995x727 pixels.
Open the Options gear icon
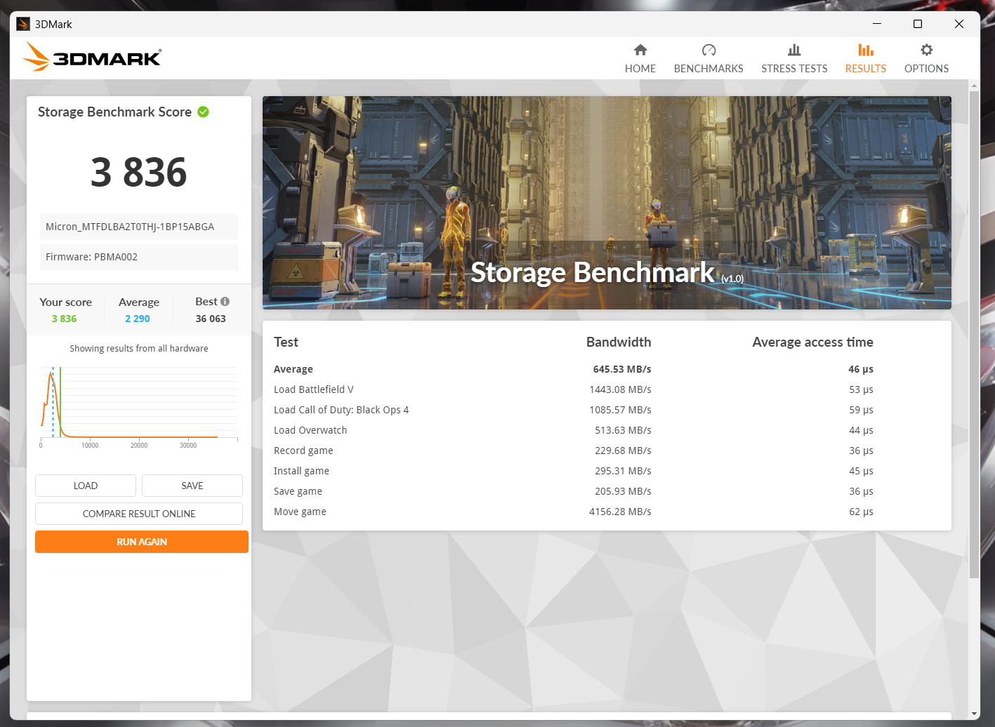926,50
